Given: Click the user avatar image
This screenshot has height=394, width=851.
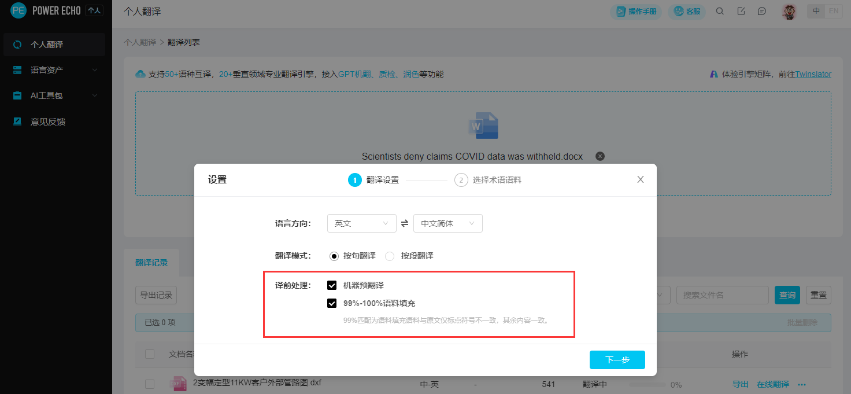Looking at the screenshot, I should coord(789,11).
